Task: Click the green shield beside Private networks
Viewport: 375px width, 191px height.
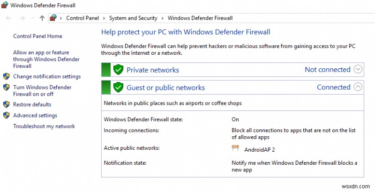Action: click(118, 70)
